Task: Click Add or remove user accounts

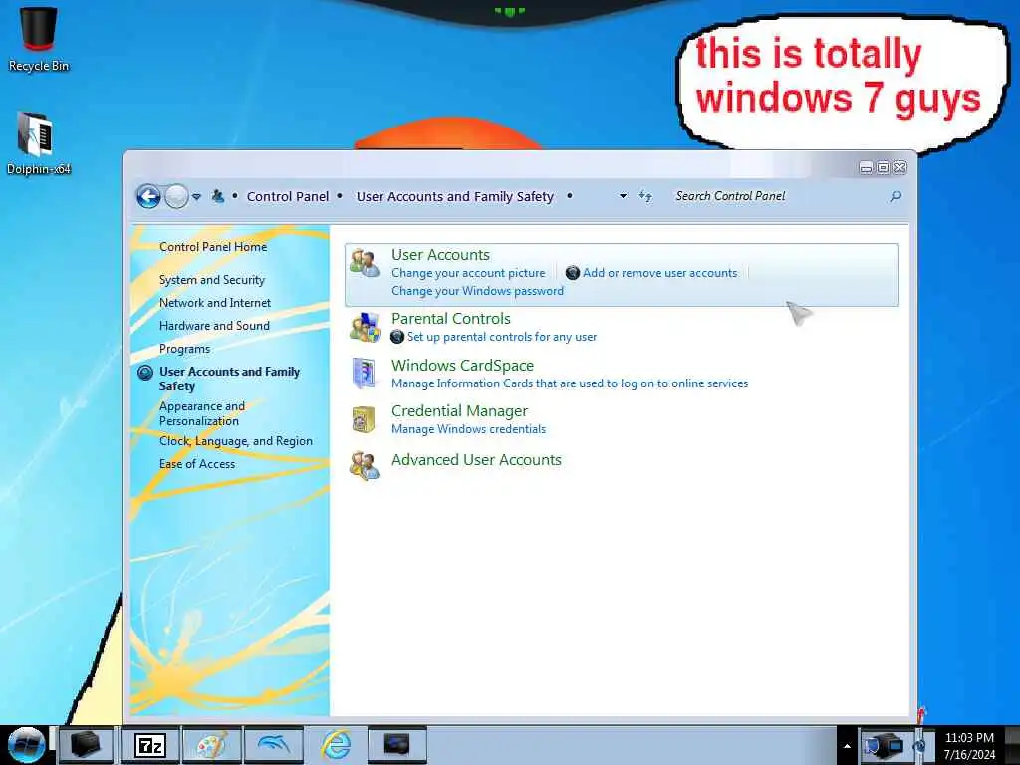Action: (660, 273)
